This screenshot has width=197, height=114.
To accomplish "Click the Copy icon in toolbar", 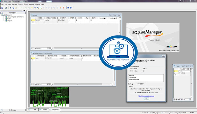I will [13, 8].
